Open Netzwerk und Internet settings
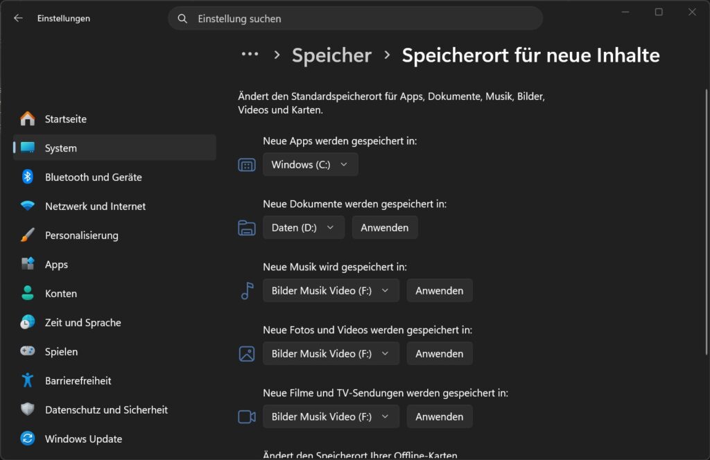This screenshot has height=460, width=710. (114, 206)
